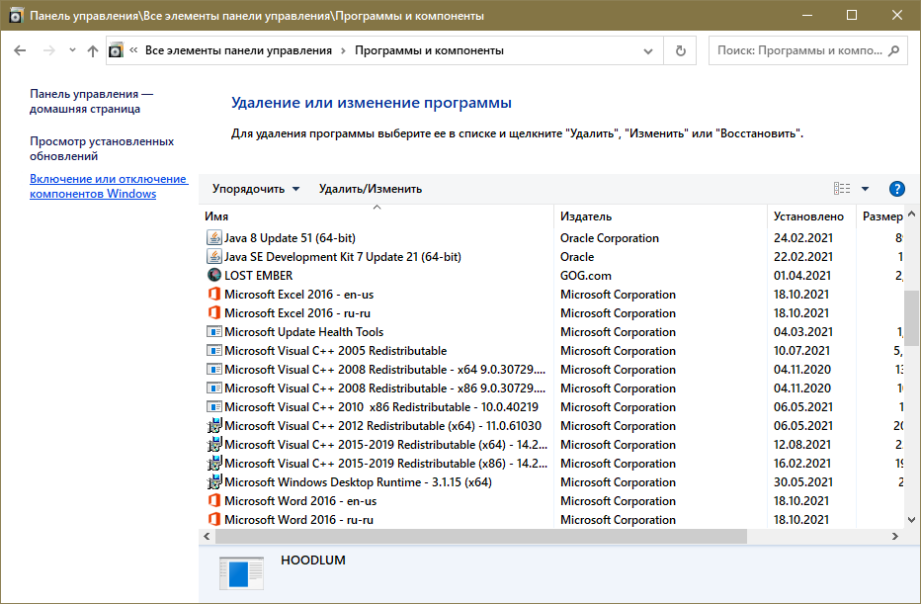Click the view mode icon in toolbar
The height and width of the screenshot is (604, 921).
coord(842,189)
